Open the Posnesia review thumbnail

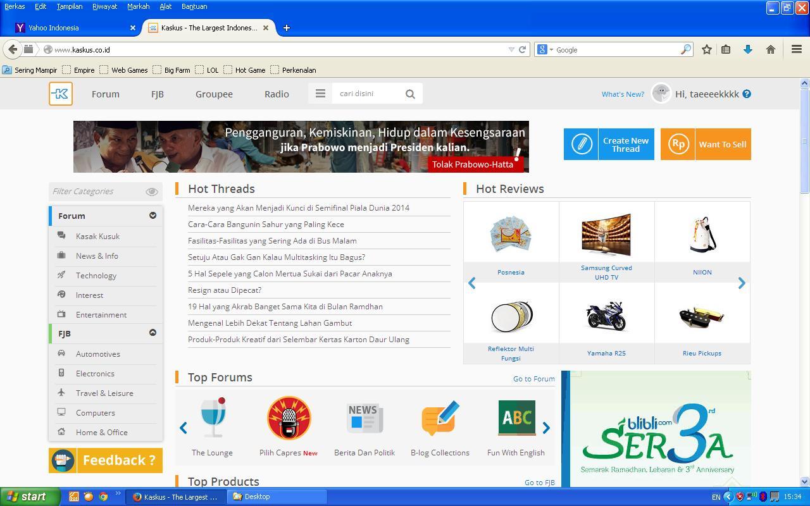coord(511,234)
